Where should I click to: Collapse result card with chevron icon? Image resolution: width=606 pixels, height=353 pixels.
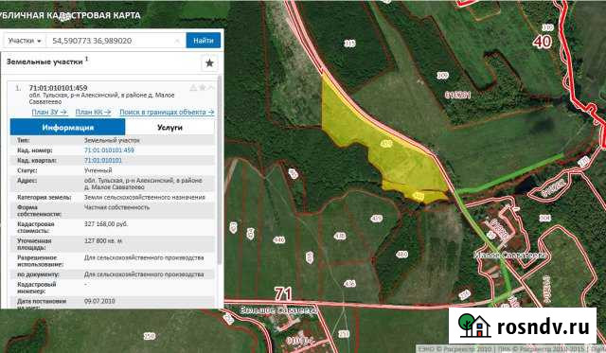(x=210, y=88)
